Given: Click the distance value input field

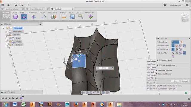Looking at the screenshot, I should (103, 68).
